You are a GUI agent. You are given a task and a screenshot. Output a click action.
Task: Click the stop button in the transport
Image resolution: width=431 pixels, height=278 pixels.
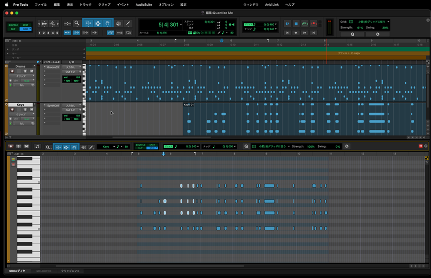(296, 24)
